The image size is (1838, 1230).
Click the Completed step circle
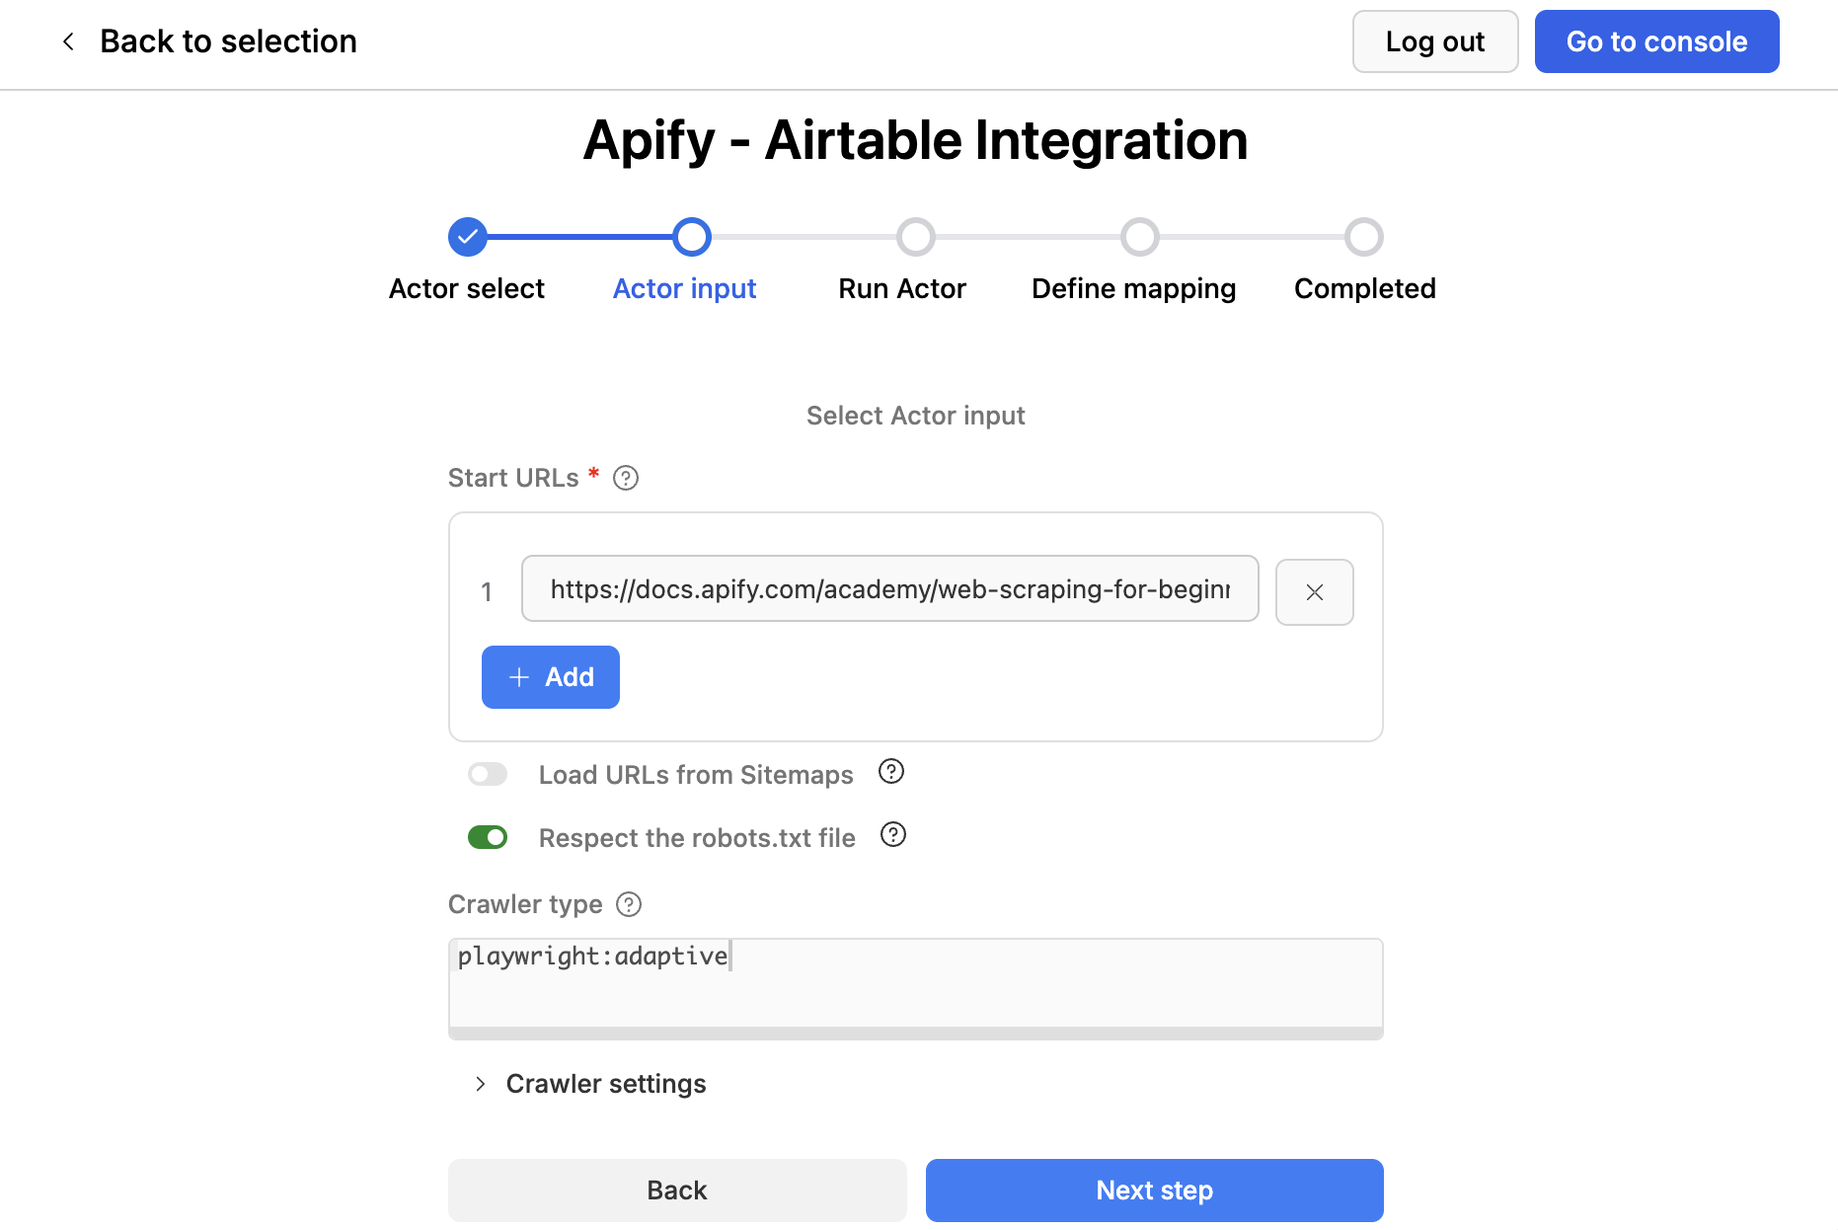pos(1364,237)
